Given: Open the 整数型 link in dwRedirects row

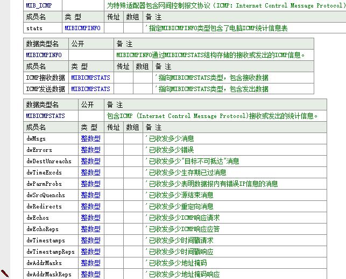Looking at the screenshot, I should [91, 206].
